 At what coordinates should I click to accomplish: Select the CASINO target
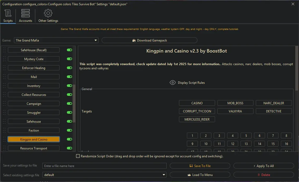pyautogui.click(x=197, y=103)
